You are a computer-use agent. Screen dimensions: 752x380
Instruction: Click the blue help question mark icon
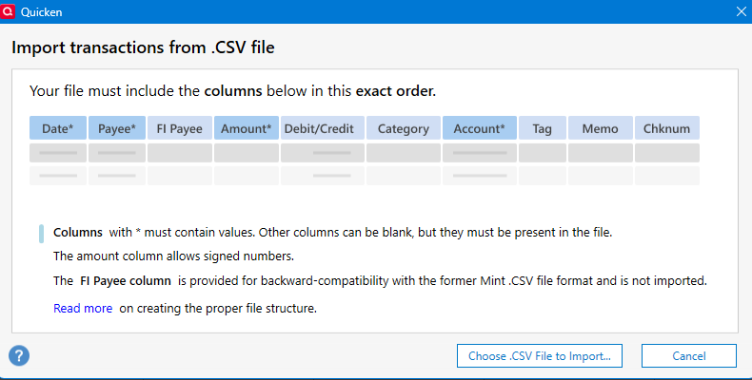point(19,355)
